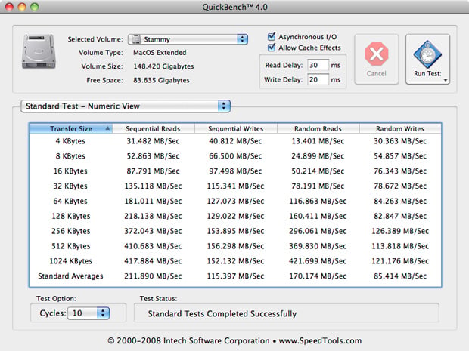The width and height of the screenshot is (469, 351).
Task: Click the 31.482 MB/Sec cell
Action: tap(153, 141)
